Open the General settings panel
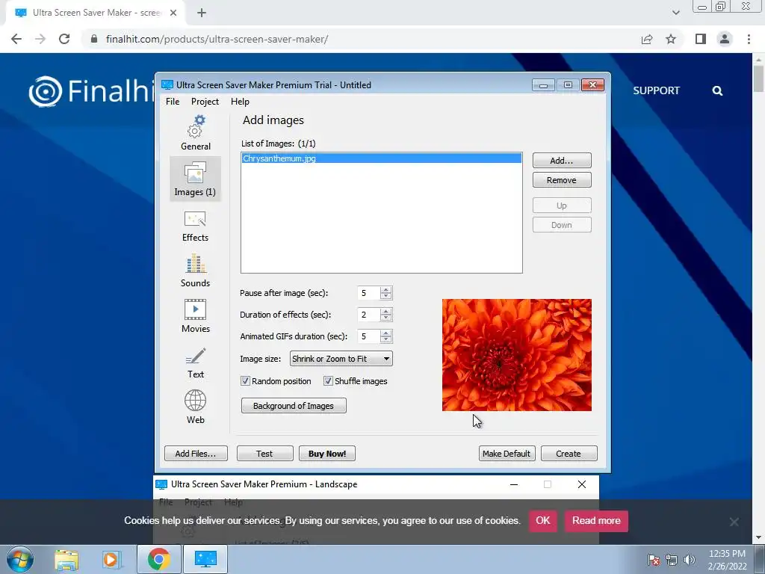Image resolution: width=765 pixels, height=574 pixels. pyautogui.click(x=195, y=133)
